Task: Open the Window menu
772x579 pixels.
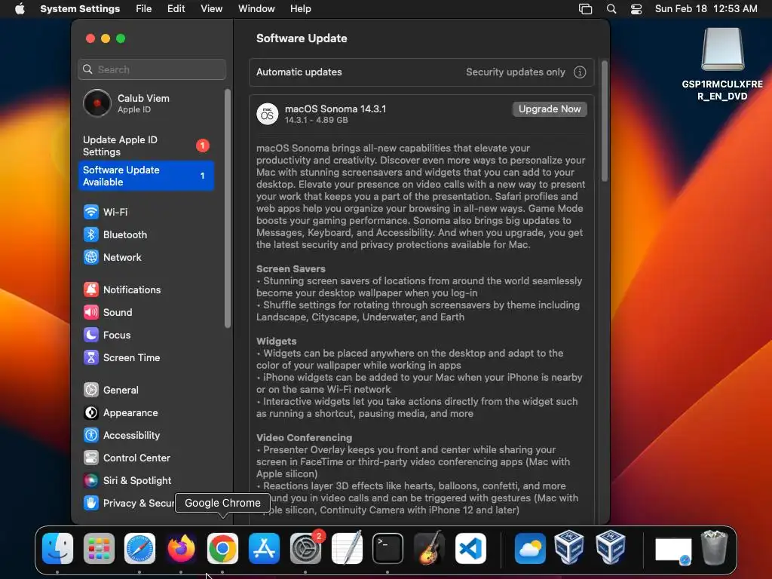Action: tap(256, 9)
